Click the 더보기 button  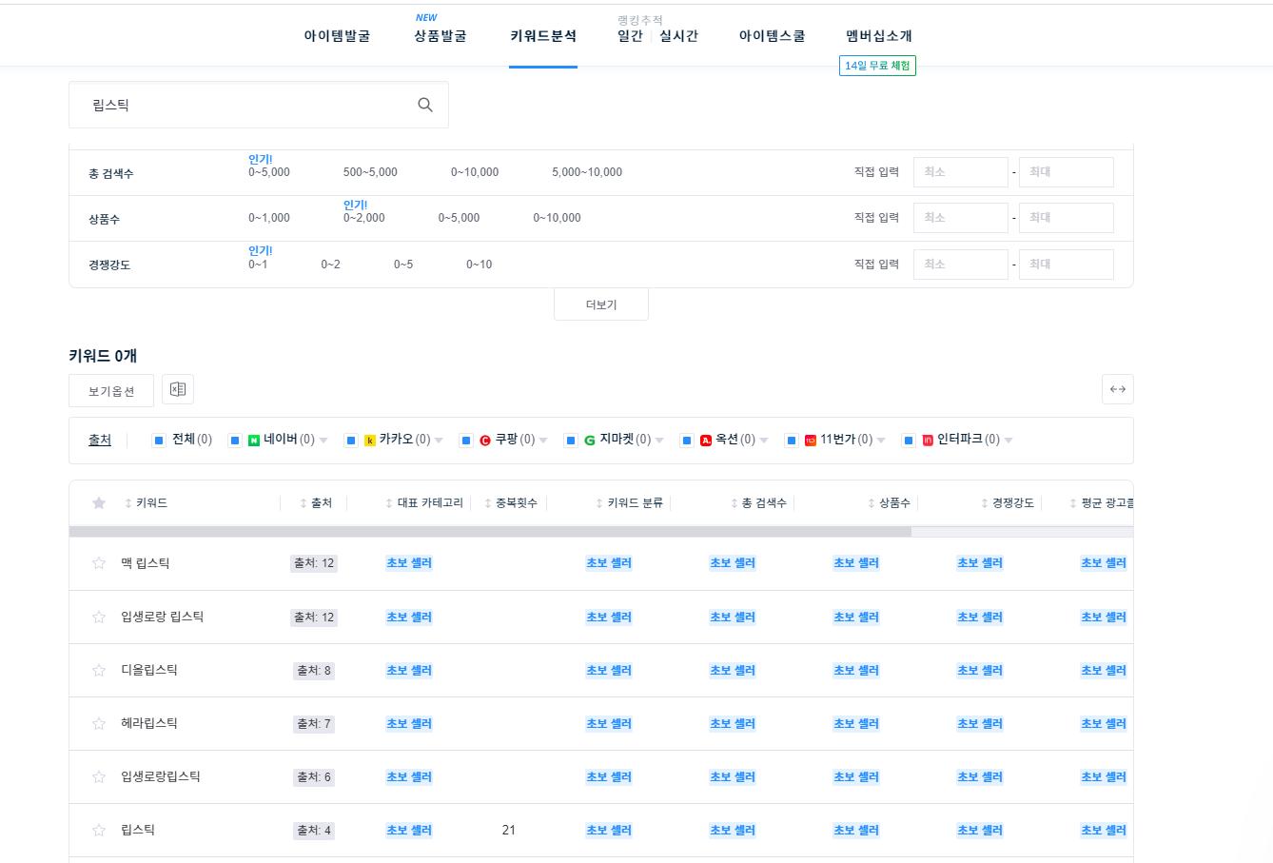[600, 304]
